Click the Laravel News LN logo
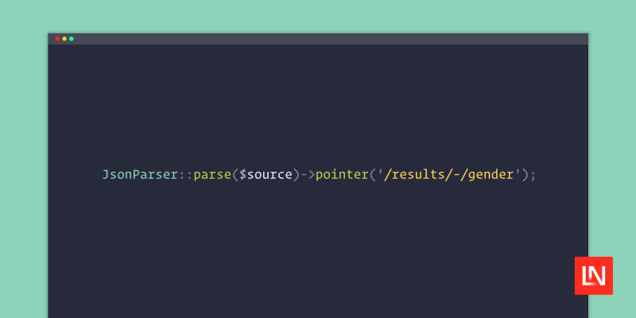The height and width of the screenshot is (318, 636). [593, 275]
